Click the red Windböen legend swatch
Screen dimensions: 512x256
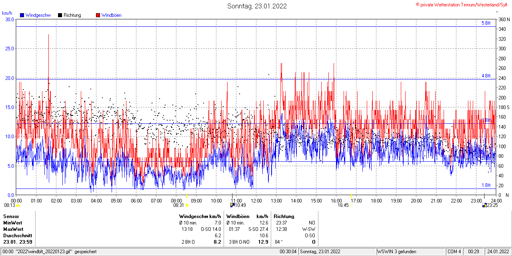point(98,15)
